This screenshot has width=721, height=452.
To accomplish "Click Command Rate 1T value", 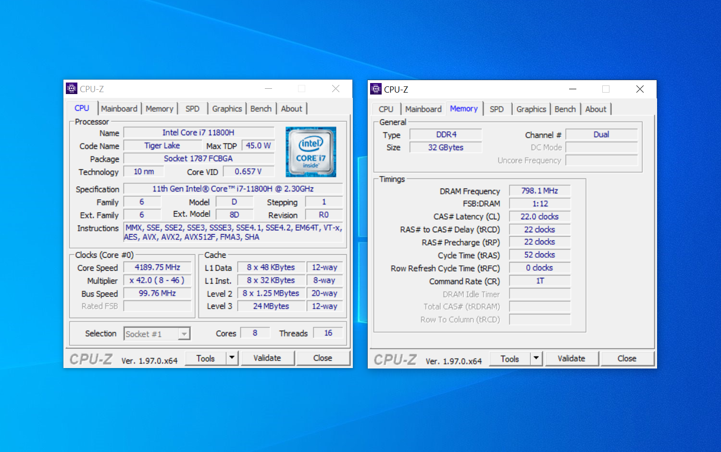I will [540, 281].
